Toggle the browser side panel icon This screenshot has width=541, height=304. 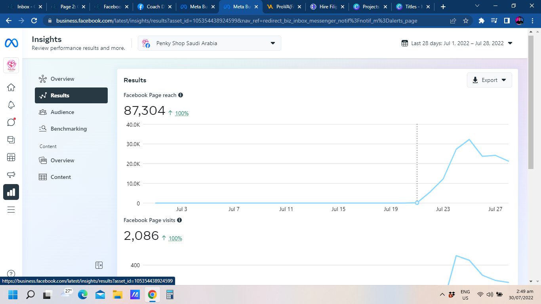[x=507, y=21]
